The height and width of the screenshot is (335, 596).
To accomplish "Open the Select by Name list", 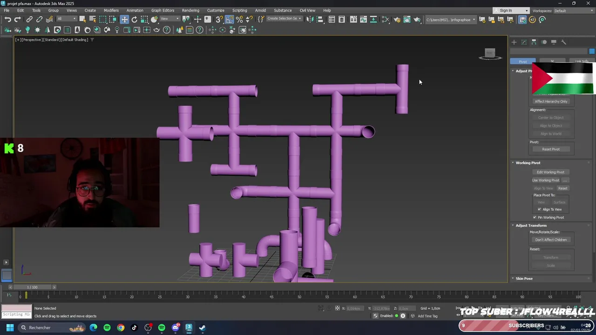I will click(92, 20).
